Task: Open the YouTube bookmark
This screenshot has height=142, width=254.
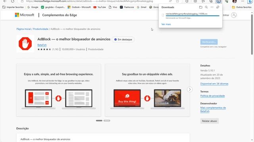Action: (100, 7)
